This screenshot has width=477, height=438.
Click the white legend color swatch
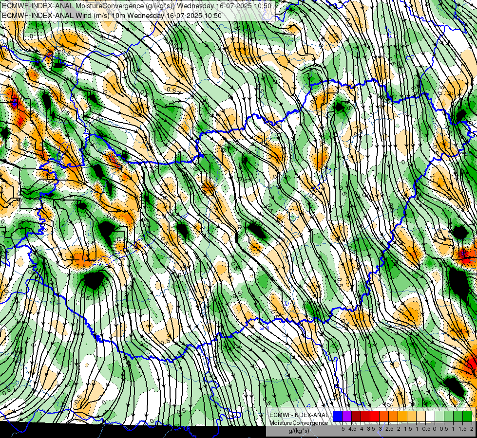pos(430,416)
